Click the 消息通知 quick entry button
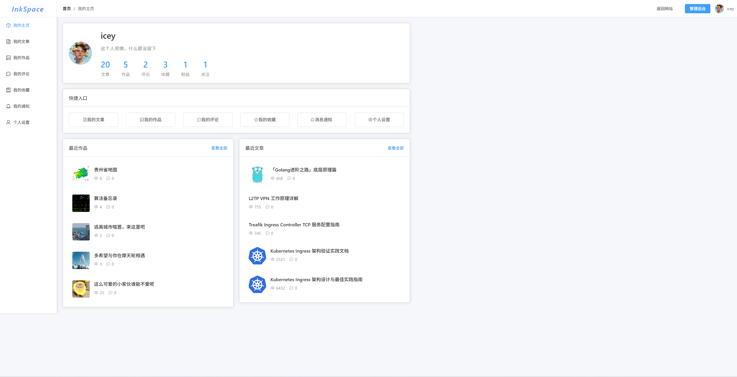The image size is (737, 377). pyautogui.click(x=322, y=120)
